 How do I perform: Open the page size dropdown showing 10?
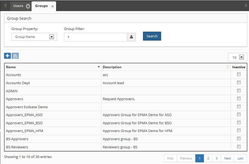tap(242, 57)
